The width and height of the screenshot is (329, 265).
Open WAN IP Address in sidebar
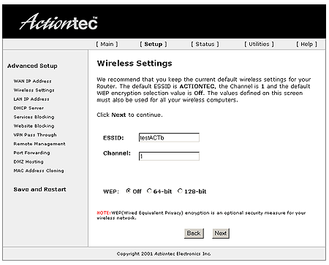click(32, 81)
